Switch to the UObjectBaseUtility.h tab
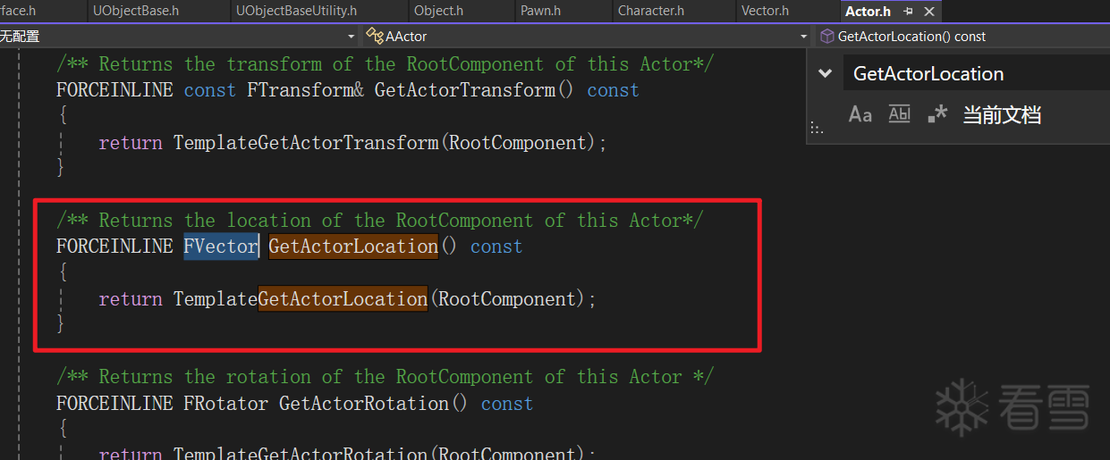The width and height of the screenshot is (1110, 460). 296,11
